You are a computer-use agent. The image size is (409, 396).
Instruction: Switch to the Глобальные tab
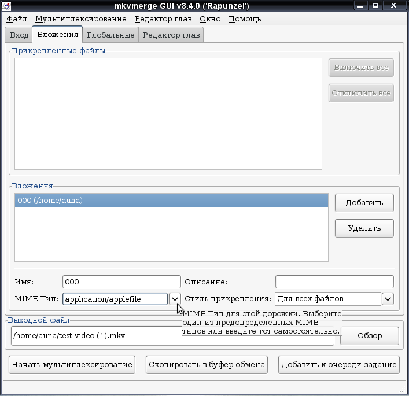(110, 35)
